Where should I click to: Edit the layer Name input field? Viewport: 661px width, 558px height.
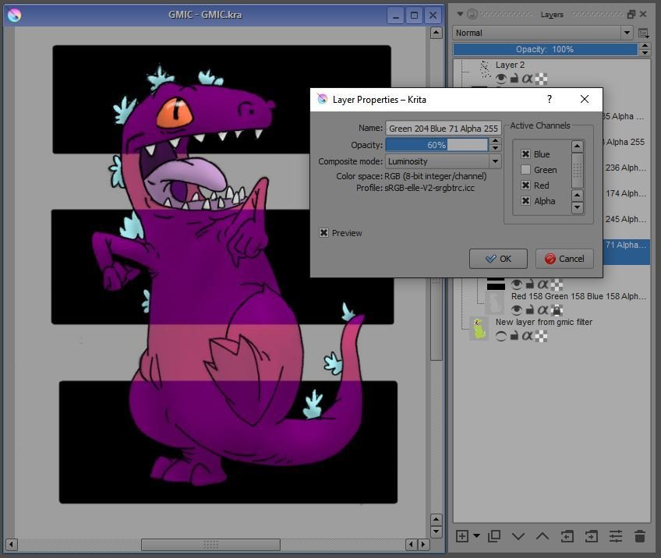(443, 128)
